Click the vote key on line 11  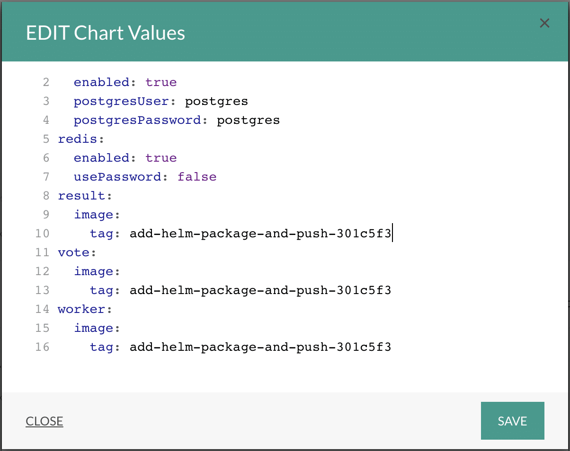point(73,252)
